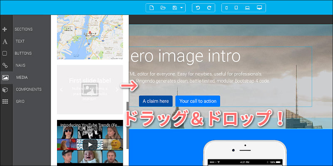Click the square Buttons icon
The height and width of the screenshot is (166, 333).
[5, 54]
